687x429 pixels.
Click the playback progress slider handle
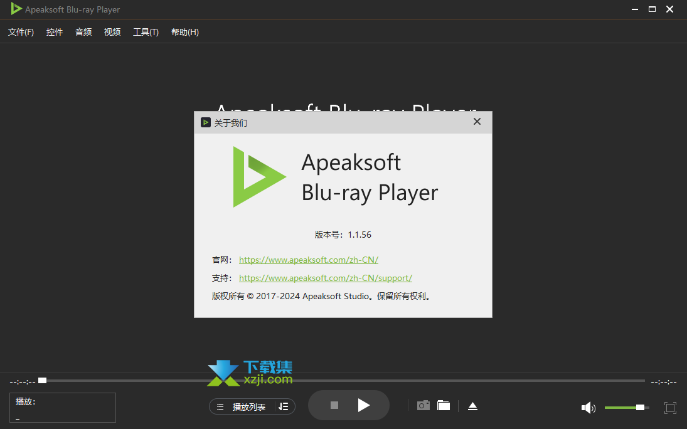[x=43, y=380]
